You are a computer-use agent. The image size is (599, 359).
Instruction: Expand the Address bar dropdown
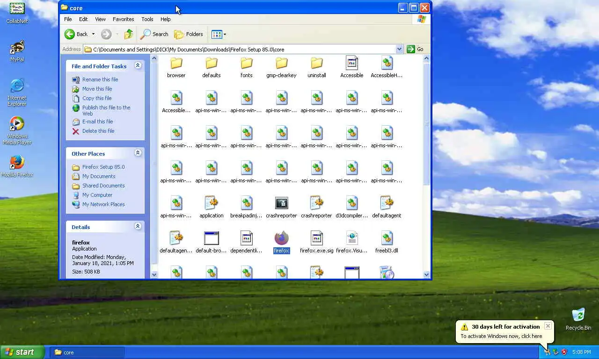399,49
